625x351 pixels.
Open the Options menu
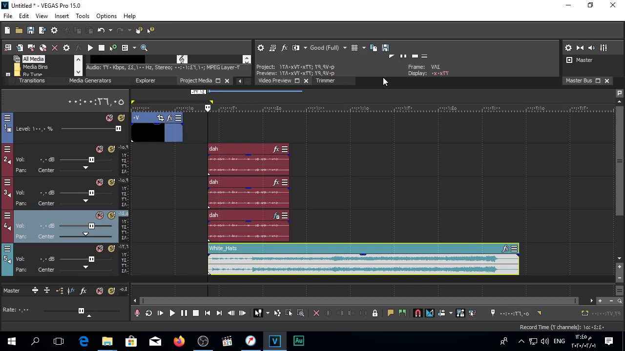tap(106, 16)
